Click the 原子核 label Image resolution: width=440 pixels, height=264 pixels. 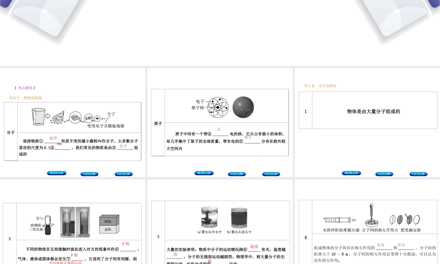click(198, 108)
